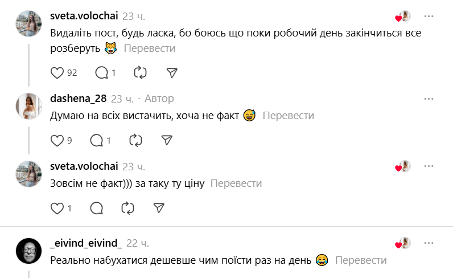
Task: Translate _eivind_eivind_'s comment with Перевести
Action: coord(361,260)
